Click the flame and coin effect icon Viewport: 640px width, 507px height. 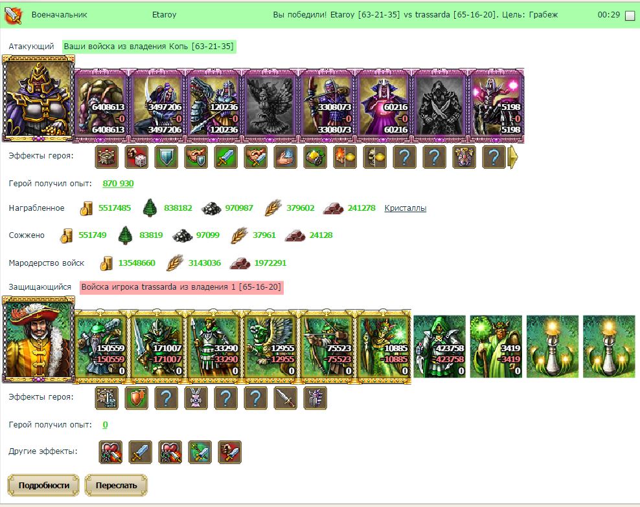click(345, 157)
